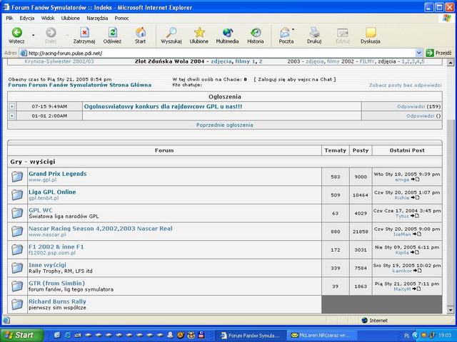This screenshot has width=457, height=342.
Task: Expand the 07-15 9:49AM announcement
Action: click(x=11, y=106)
